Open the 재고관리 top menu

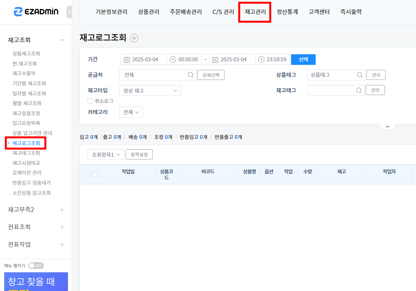pos(255,12)
